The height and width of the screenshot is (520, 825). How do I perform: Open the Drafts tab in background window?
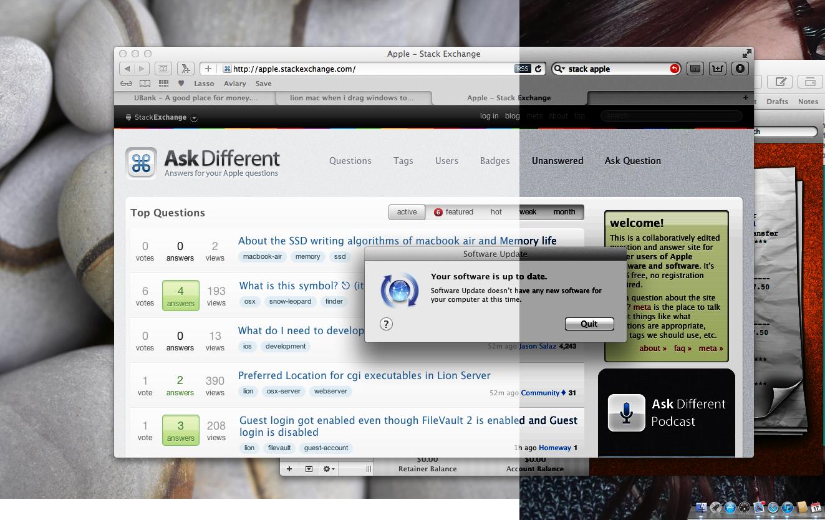tap(777, 101)
